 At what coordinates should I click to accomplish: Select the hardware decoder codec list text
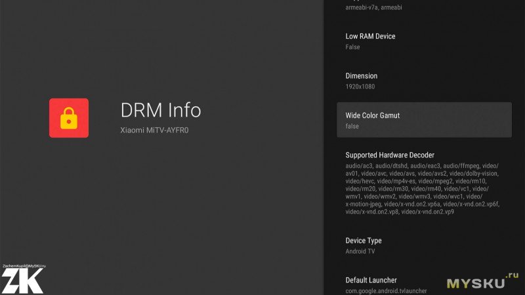[x=423, y=189]
